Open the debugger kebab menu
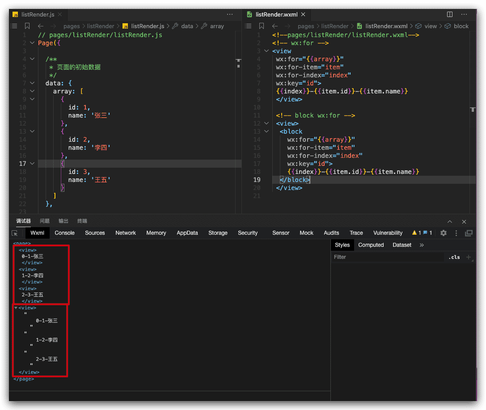Image resolution: width=486 pixels, height=410 pixels. [456, 233]
